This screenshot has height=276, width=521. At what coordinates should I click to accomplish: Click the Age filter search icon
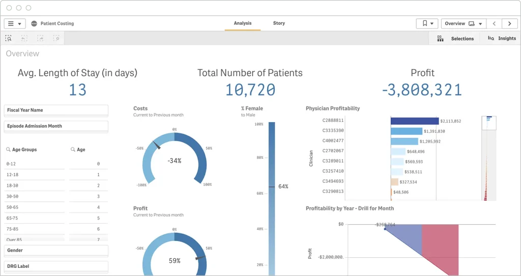[x=73, y=150]
